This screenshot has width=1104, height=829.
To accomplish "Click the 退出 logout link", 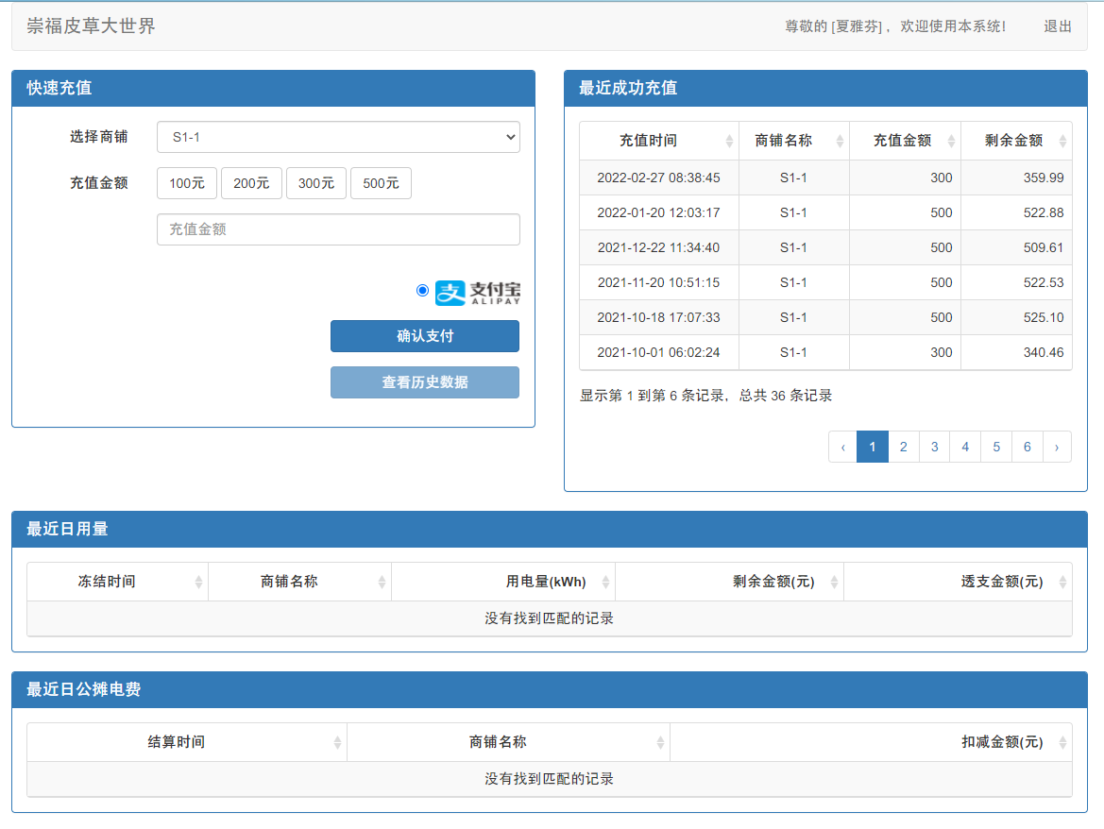I will point(1056,26).
